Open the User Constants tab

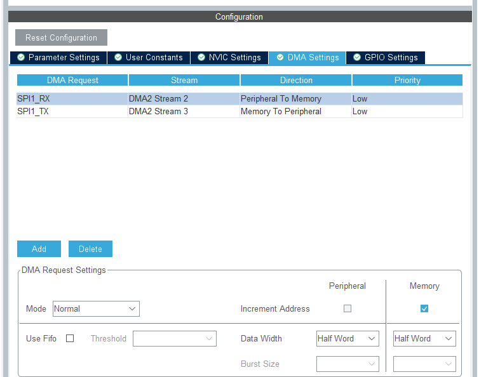[x=149, y=58]
